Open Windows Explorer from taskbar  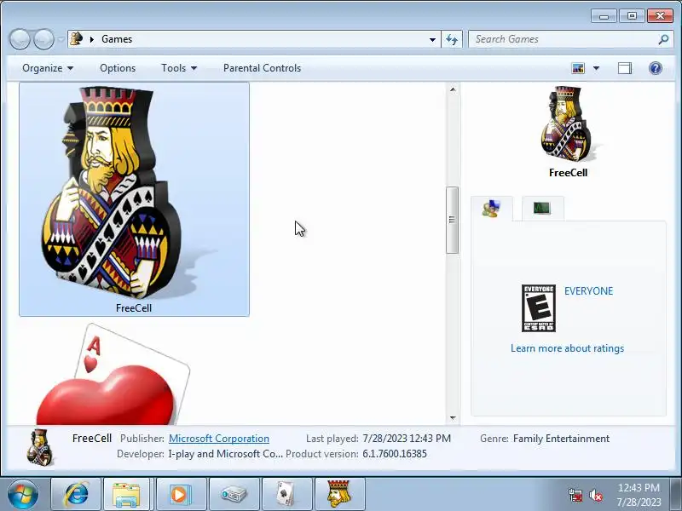(126, 494)
